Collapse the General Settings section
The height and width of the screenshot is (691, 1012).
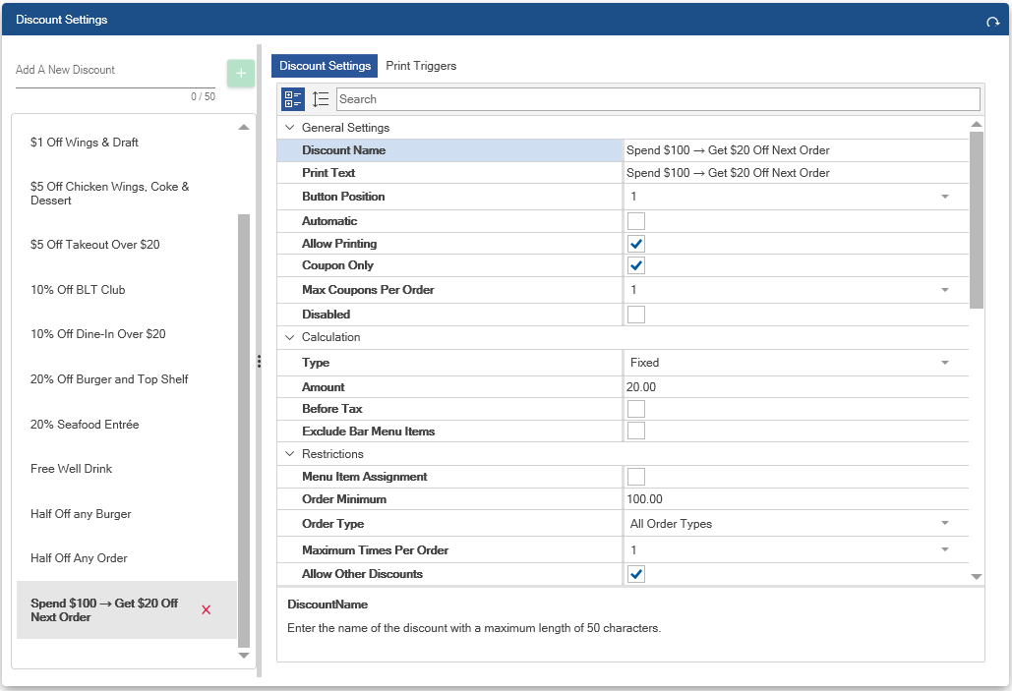(290, 128)
